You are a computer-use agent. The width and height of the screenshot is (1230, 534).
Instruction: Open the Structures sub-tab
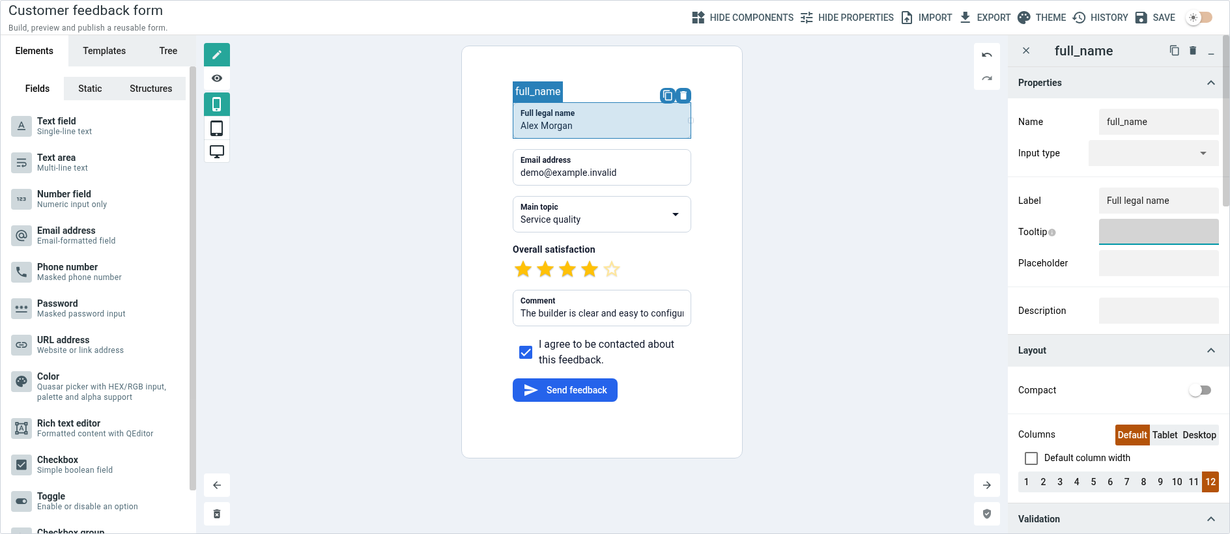(x=151, y=89)
